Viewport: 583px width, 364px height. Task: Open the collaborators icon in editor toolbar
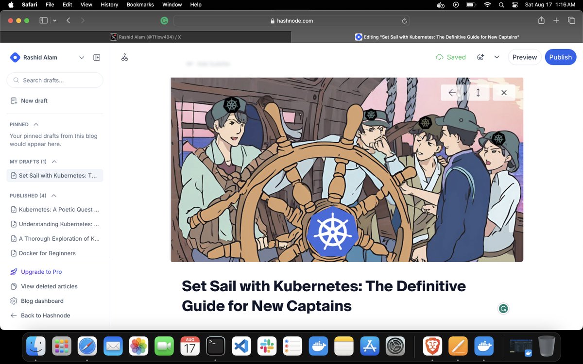(x=125, y=57)
